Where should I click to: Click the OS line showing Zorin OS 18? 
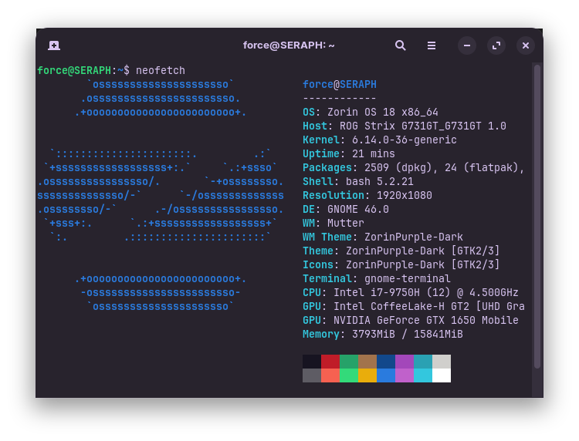[371, 113]
